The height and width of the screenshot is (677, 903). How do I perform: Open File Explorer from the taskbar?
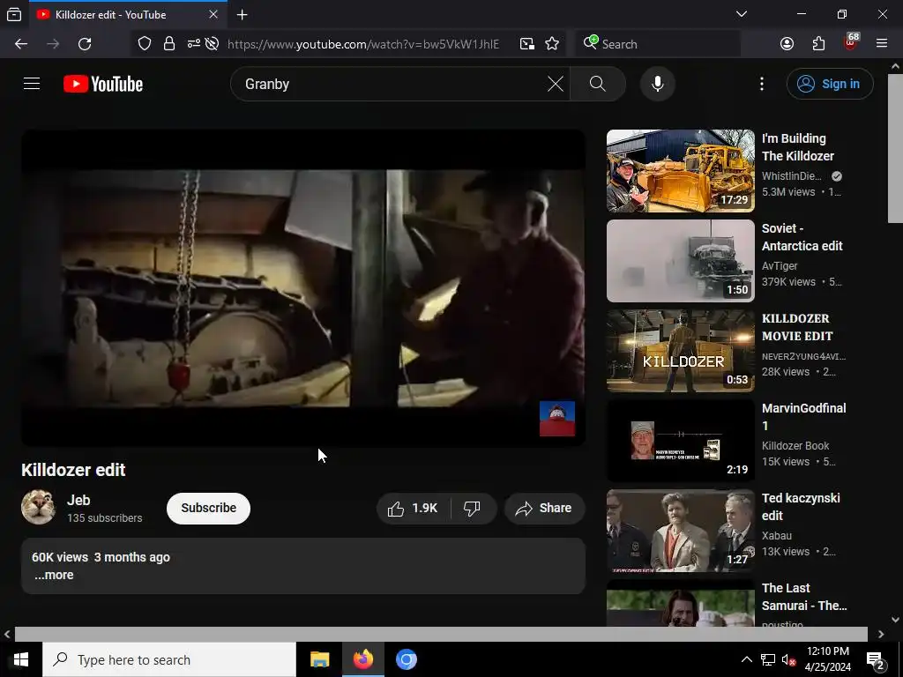click(x=319, y=659)
